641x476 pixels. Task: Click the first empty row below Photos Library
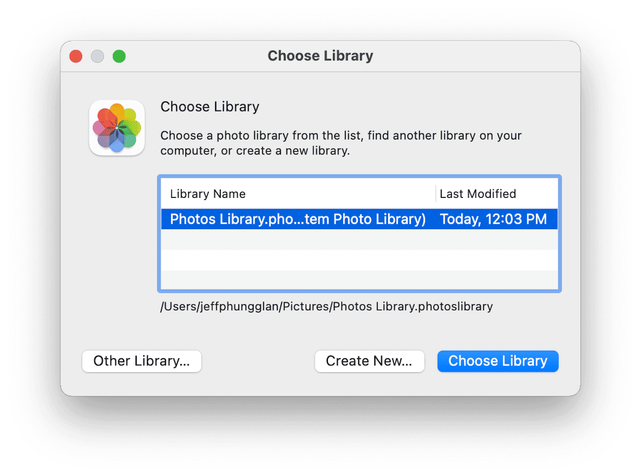(x=358, y=240)
